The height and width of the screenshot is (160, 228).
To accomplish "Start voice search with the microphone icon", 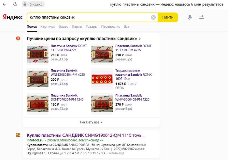I will pyautogui.click(x=190, y=17).
